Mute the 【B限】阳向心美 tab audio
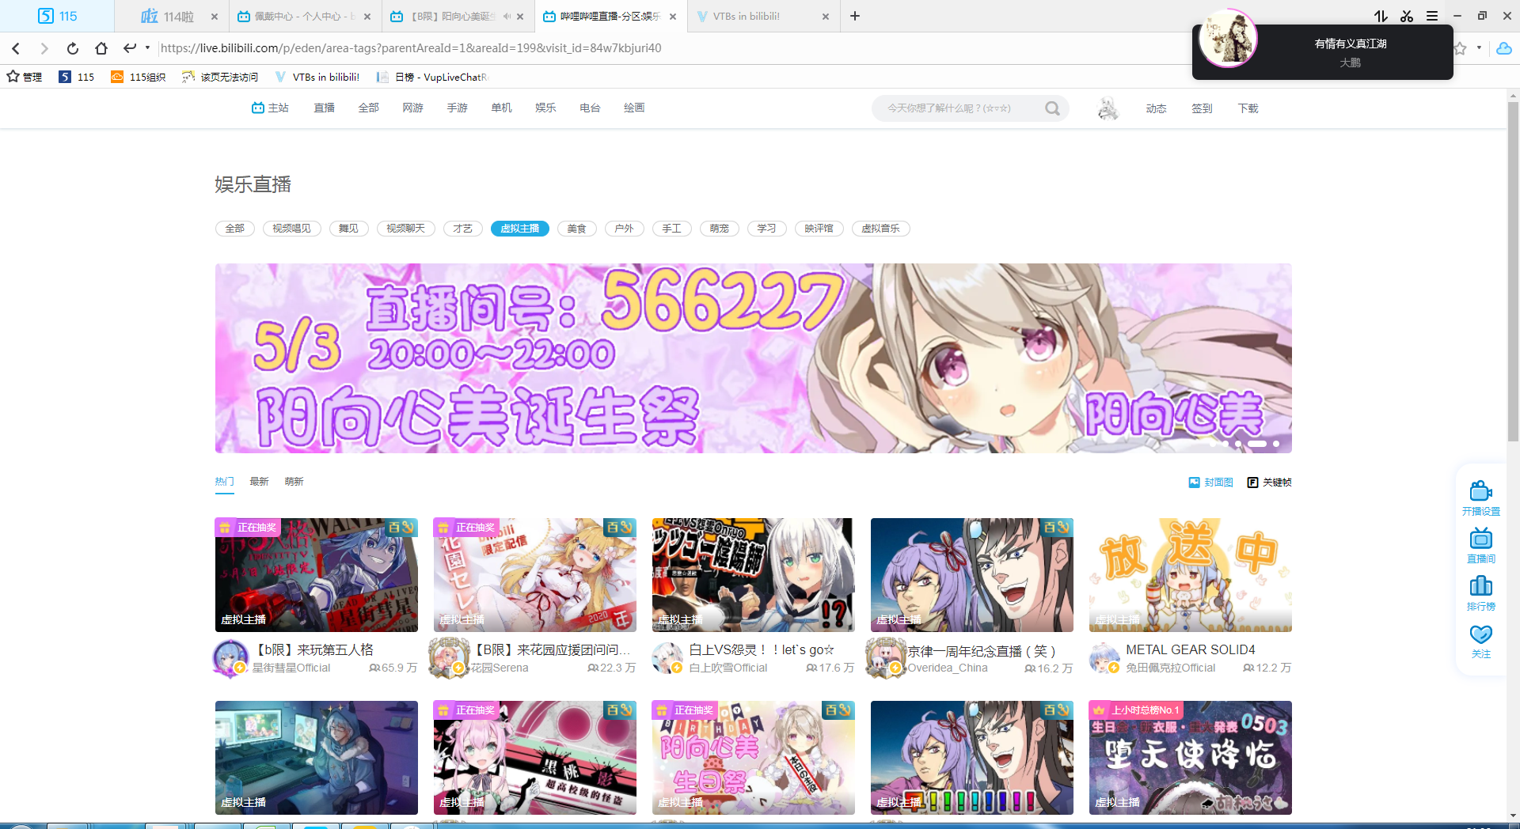This screenshot has width=1520, height=829. (x=507, y=16)
